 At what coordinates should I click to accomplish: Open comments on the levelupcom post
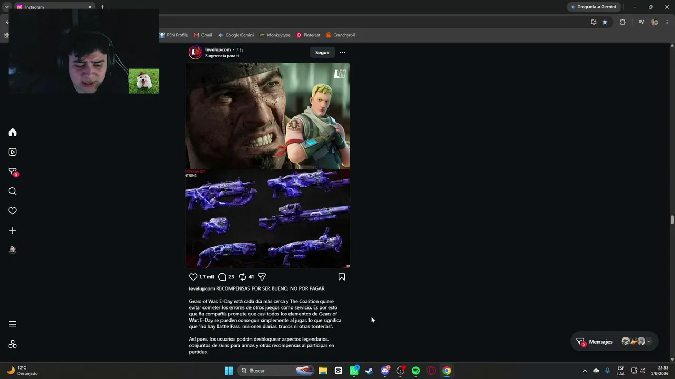coord(222,277)
